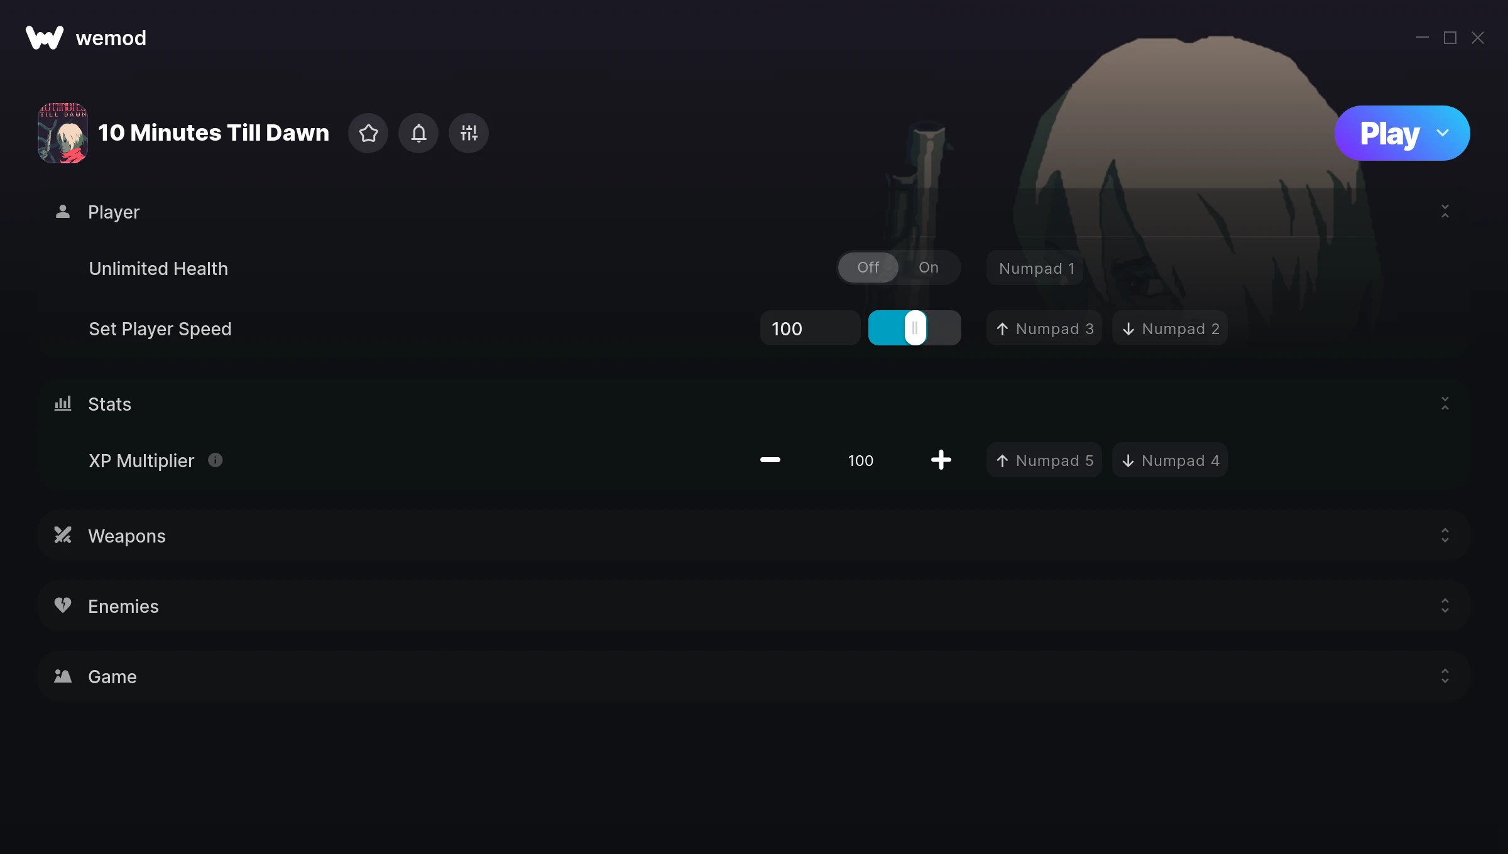Close the WeMod window

[x=1478, y=38]
